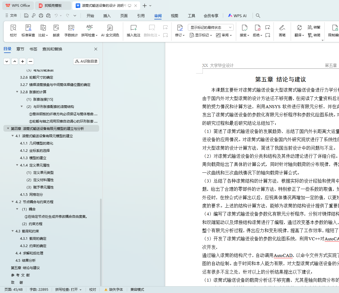This screenshot has width=339, height=293.
Task: Switch to the 书签 tab in navigation pane
Action: pyautogui.click(x=33, y=49)
